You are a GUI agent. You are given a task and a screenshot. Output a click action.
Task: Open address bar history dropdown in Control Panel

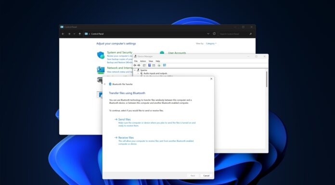[x=208, y=34]
